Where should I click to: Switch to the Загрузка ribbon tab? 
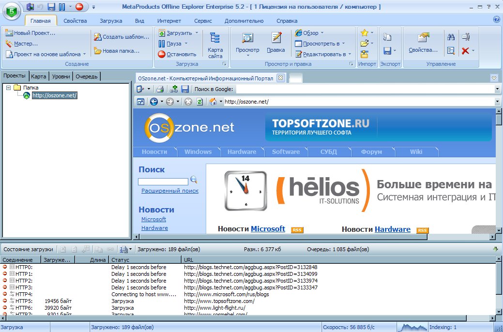pos(111,20)
